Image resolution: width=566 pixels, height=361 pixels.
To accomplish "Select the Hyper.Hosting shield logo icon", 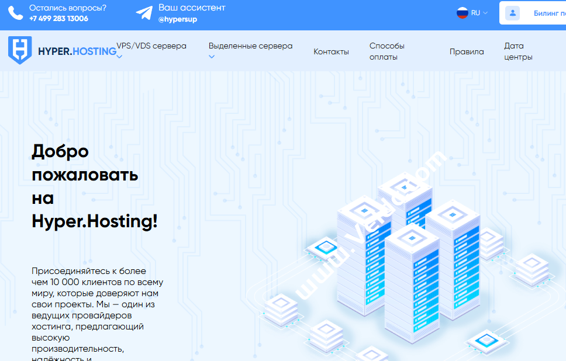I will tap(20, 50).
